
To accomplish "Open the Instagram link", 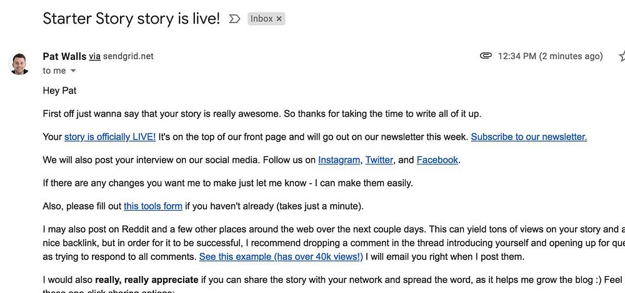I will click(x=339, y=160).
